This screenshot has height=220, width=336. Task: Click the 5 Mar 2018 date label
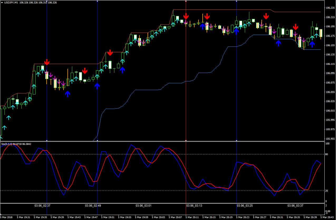tap(6, 217)
